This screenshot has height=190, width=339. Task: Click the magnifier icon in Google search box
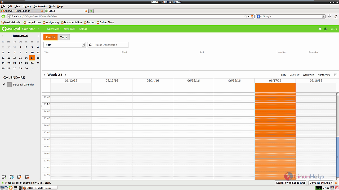[x=323, y=16]
